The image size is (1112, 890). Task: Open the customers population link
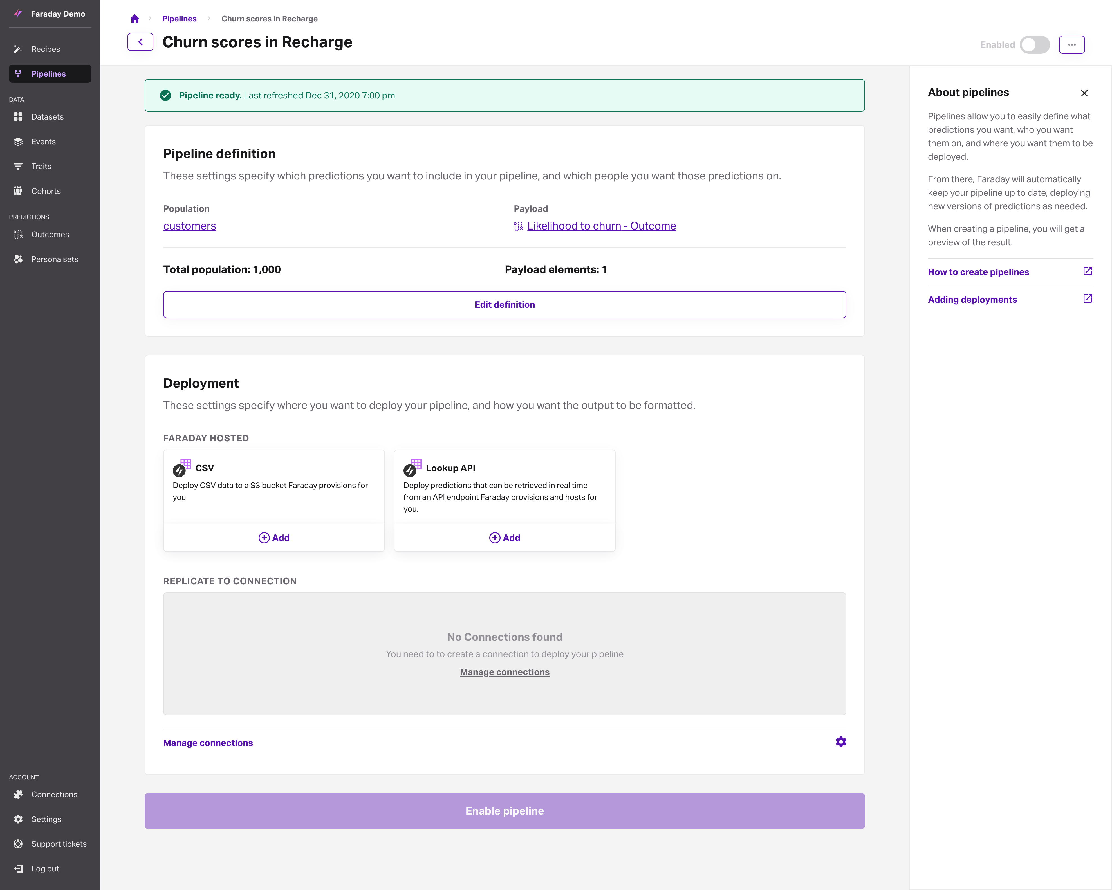(x=189, y=226)
